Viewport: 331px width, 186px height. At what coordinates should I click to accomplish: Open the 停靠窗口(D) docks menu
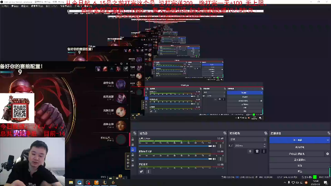(37, 6)
